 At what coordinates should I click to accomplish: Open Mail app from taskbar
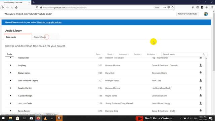(x=31, y=118)
